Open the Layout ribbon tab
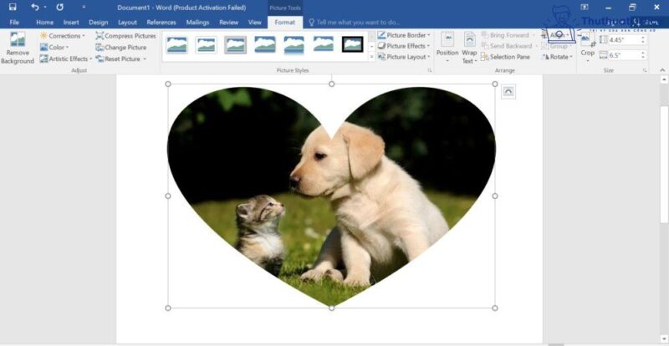669x346 pixels. coord(128,23)
